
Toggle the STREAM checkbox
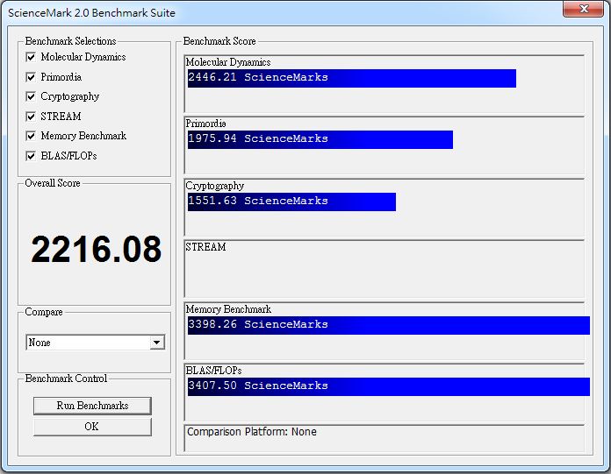coord(31,117)
